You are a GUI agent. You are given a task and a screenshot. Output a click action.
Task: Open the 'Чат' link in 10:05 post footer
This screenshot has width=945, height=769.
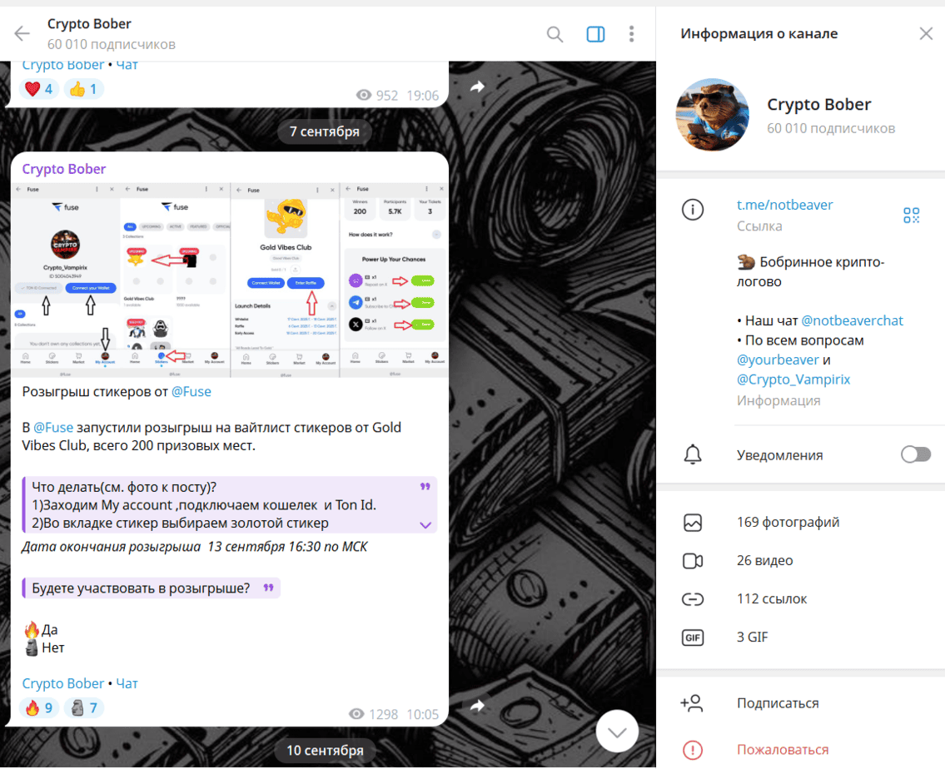(127, 683)
